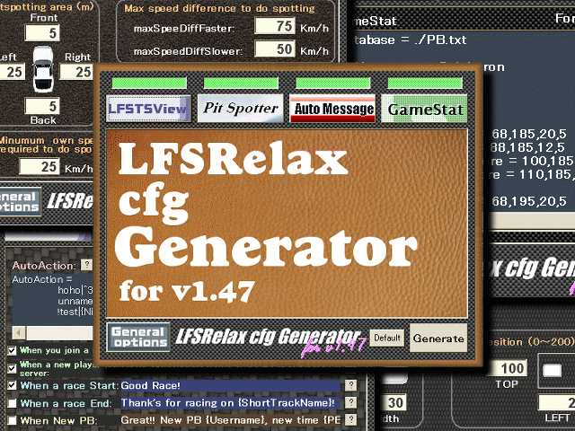Toggle the 'When a new player' checkbox
The width and height of the screenshot is (575, 431).
coord(12,368)
